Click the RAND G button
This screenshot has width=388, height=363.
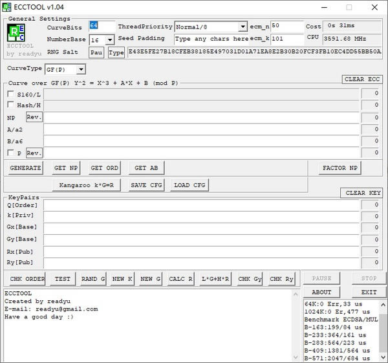coord(92,279)
